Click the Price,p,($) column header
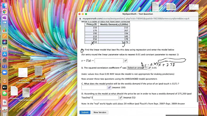Screen dimensions: 207x116 point(92,24)
